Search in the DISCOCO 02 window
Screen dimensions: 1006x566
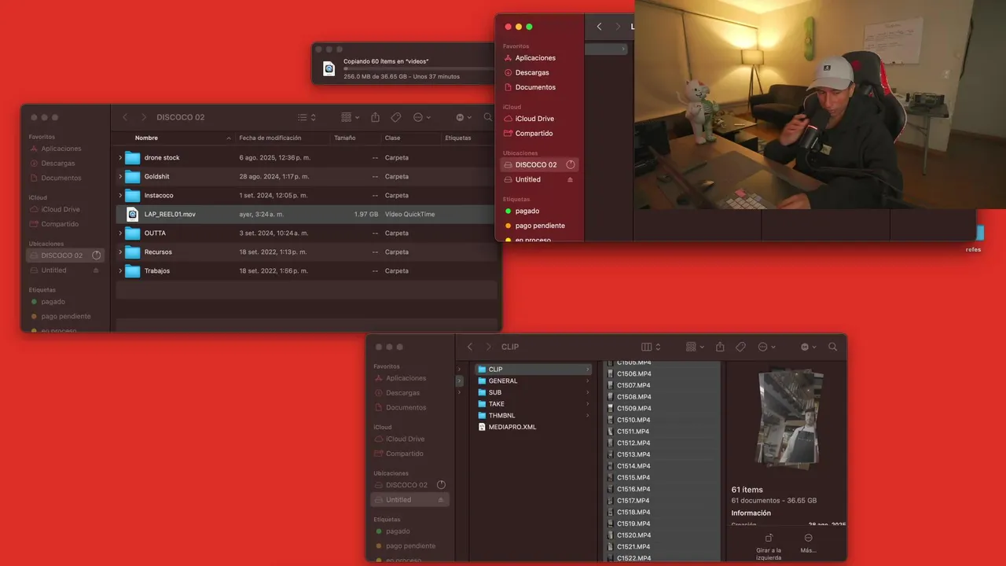coord(488,117)
